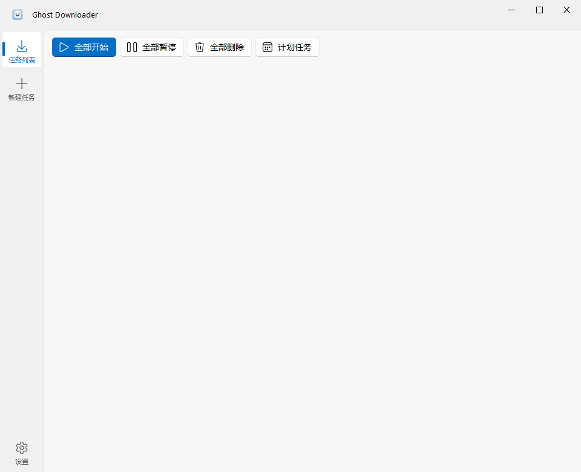The height and width of the screenshot is (472, 581).
Task: Click the play triangle on 全部开始 button
Action: (64, 47)
